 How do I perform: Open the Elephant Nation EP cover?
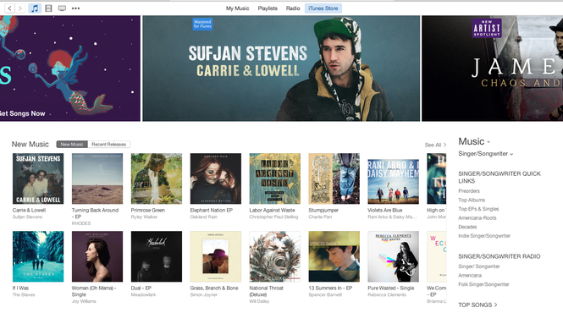pos(216,178)
